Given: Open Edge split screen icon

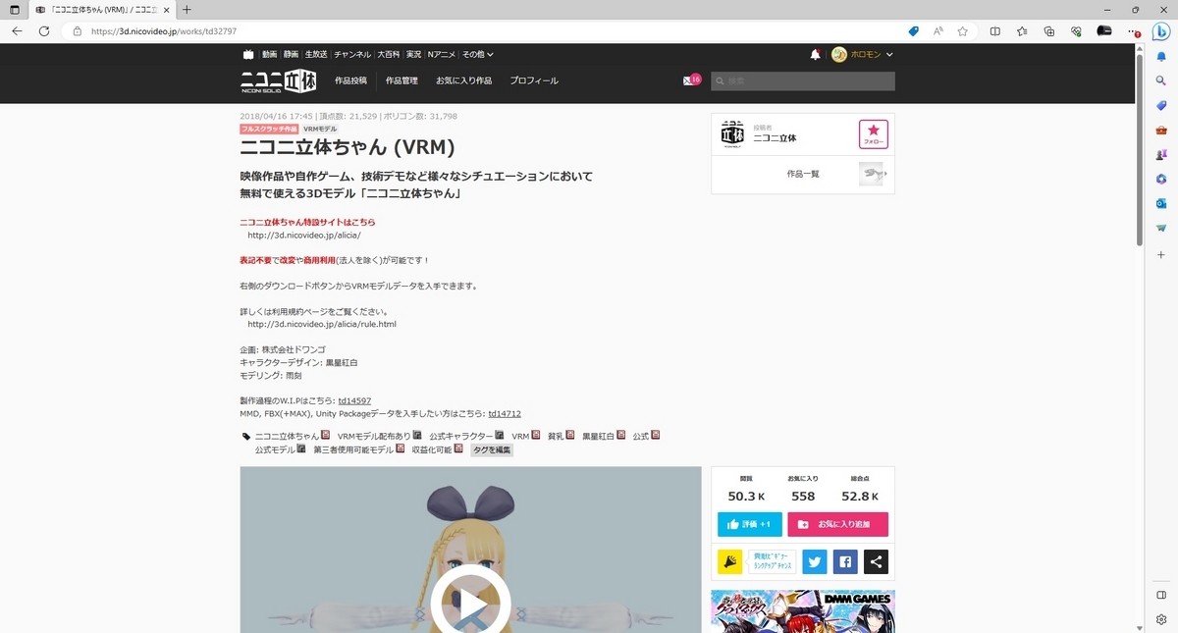Looking at the screenshot, I should pyautogui.click(x=995, y=31).
